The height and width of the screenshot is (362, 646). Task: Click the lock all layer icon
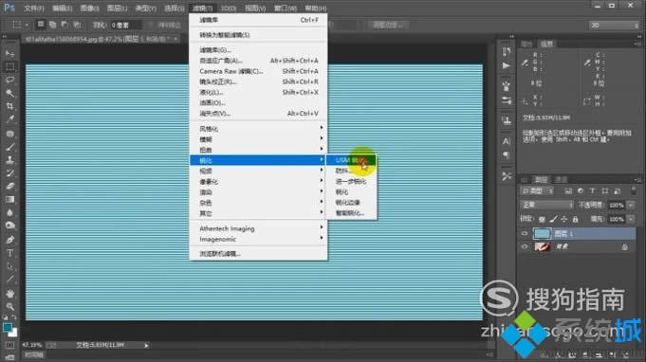coord(575,219)
